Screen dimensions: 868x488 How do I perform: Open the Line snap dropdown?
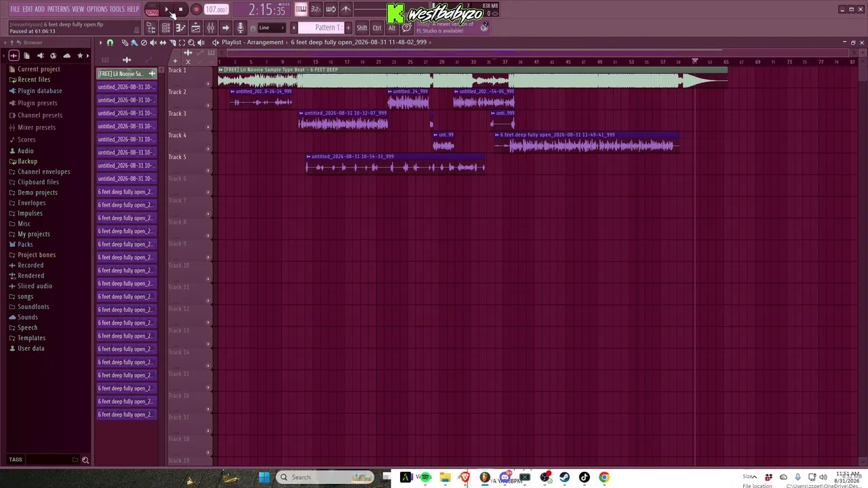click(x=271, y=28)
